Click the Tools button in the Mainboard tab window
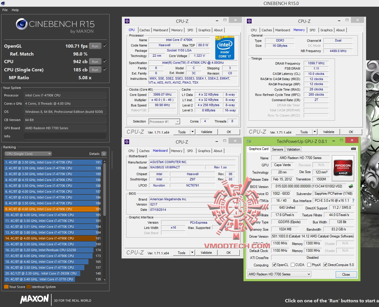Viewport: 379px width, 307px height. [x=182, y=253]
